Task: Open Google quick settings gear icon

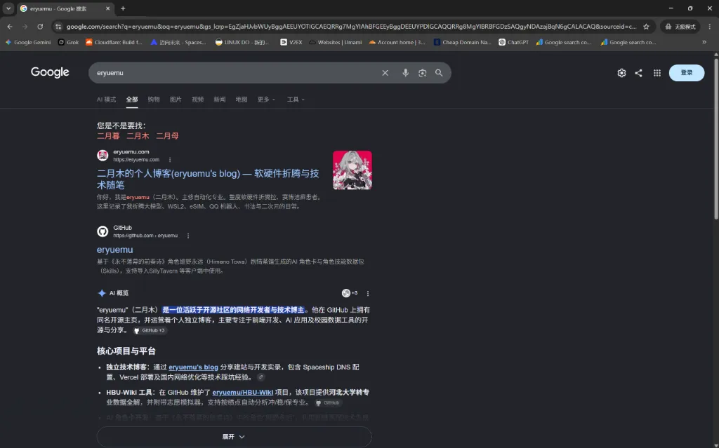Action: [621, 73]
